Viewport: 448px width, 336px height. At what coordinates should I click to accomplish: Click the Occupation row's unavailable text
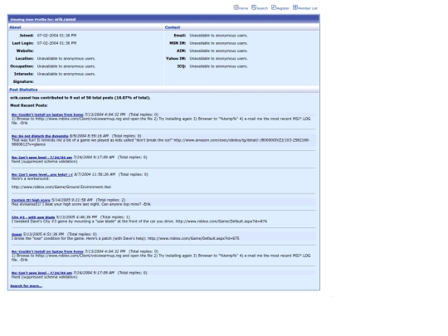66,66
